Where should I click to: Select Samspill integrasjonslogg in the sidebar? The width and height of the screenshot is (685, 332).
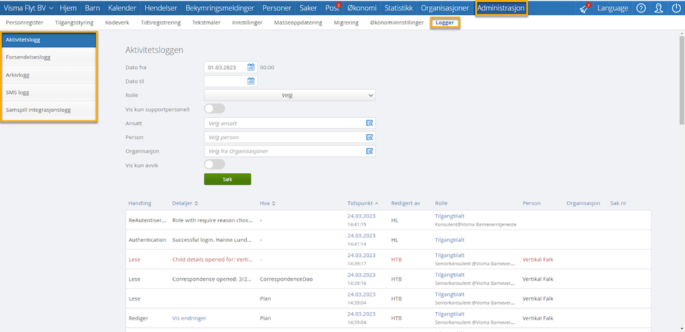pyautogui.click(x=49, y=110)
